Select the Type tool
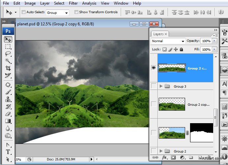The image size is (228, 165). pyautogui.click(x=8, y=152)
